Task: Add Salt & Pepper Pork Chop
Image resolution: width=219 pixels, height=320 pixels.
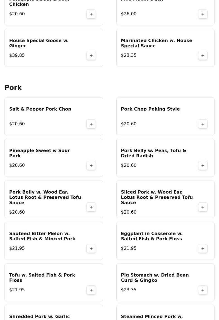Action: click(91, 124)
